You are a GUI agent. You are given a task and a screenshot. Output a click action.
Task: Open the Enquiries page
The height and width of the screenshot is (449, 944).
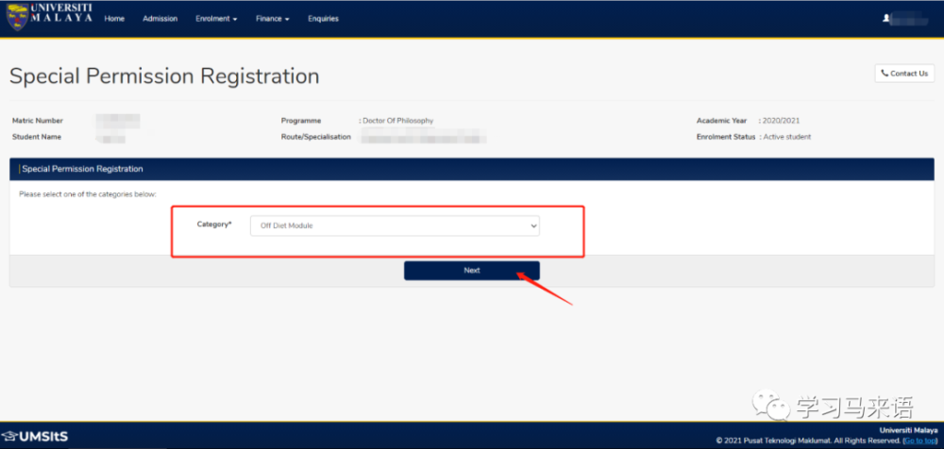tap(323, 19)
